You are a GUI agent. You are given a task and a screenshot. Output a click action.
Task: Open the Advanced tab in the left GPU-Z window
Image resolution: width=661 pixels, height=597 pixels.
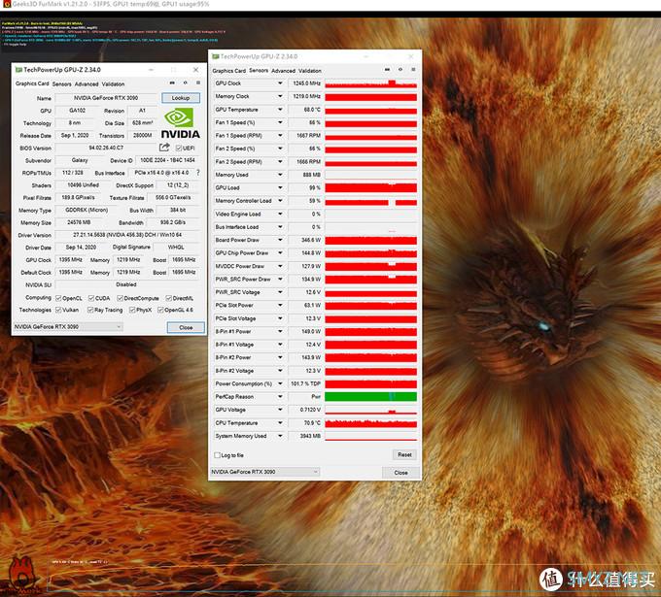point(87,84)
